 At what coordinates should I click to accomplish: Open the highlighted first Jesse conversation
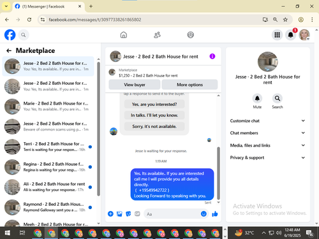click(48, 66)
